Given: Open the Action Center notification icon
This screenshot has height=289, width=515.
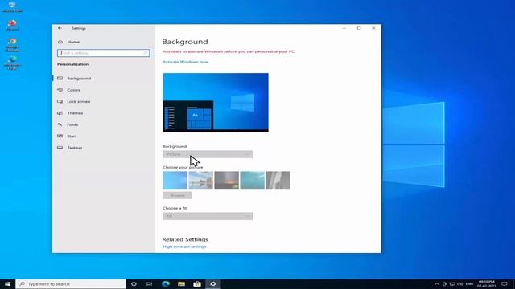Looking at the screenshot, I should [x=505, y=284].
